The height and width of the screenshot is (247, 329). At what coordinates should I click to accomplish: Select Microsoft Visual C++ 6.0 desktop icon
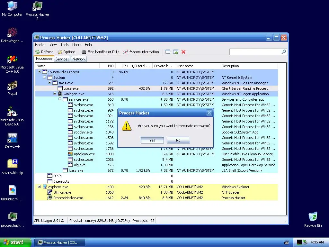pyautogui.click(x=12, y=64)
